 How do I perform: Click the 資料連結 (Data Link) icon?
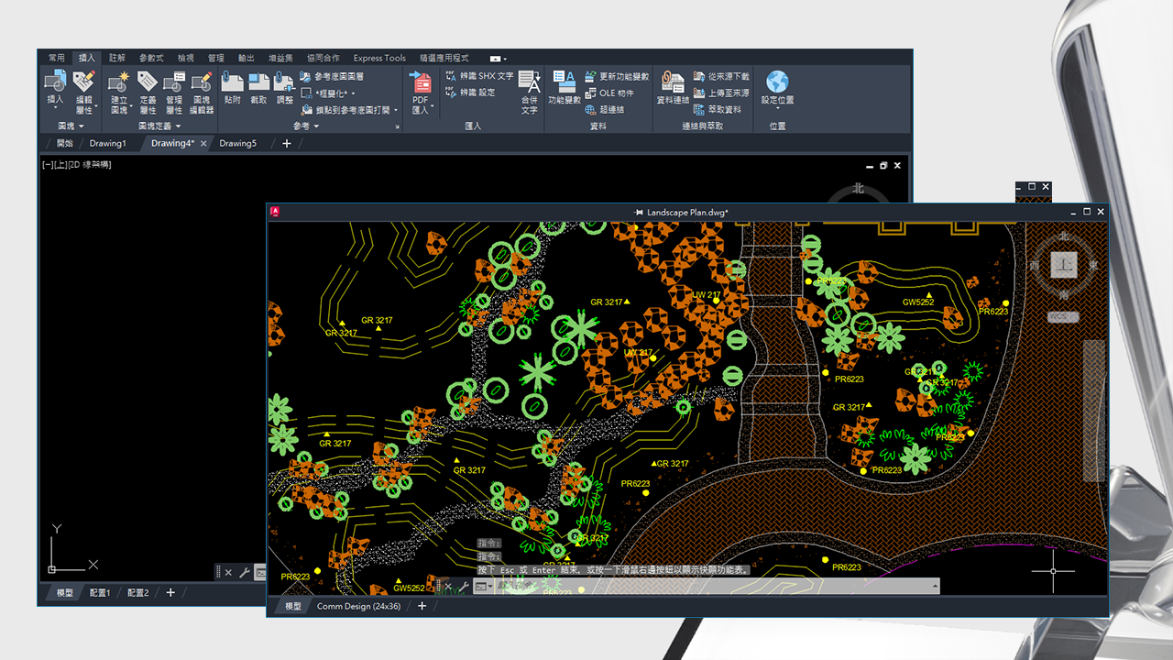(x=672, y=82)
